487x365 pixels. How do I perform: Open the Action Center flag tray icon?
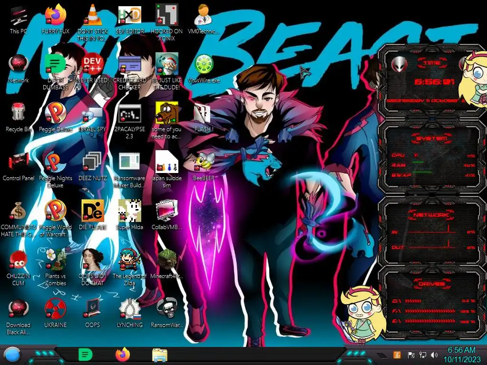(411, 355)
